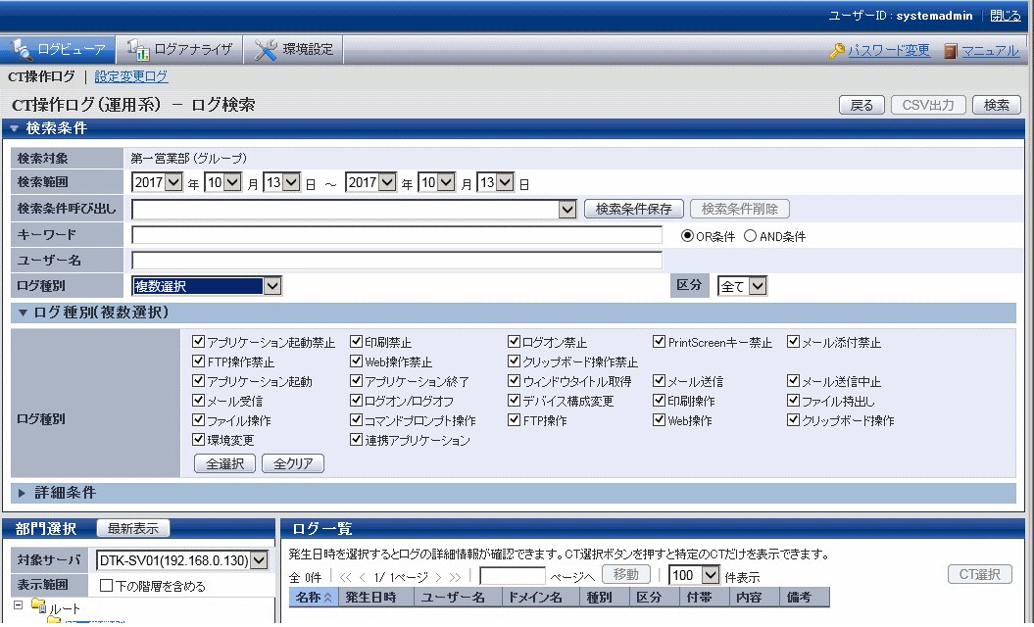The image size is (1034, 627).
Task: Toggle the ファイル持出し checkbox
Action: coord(794,401)
